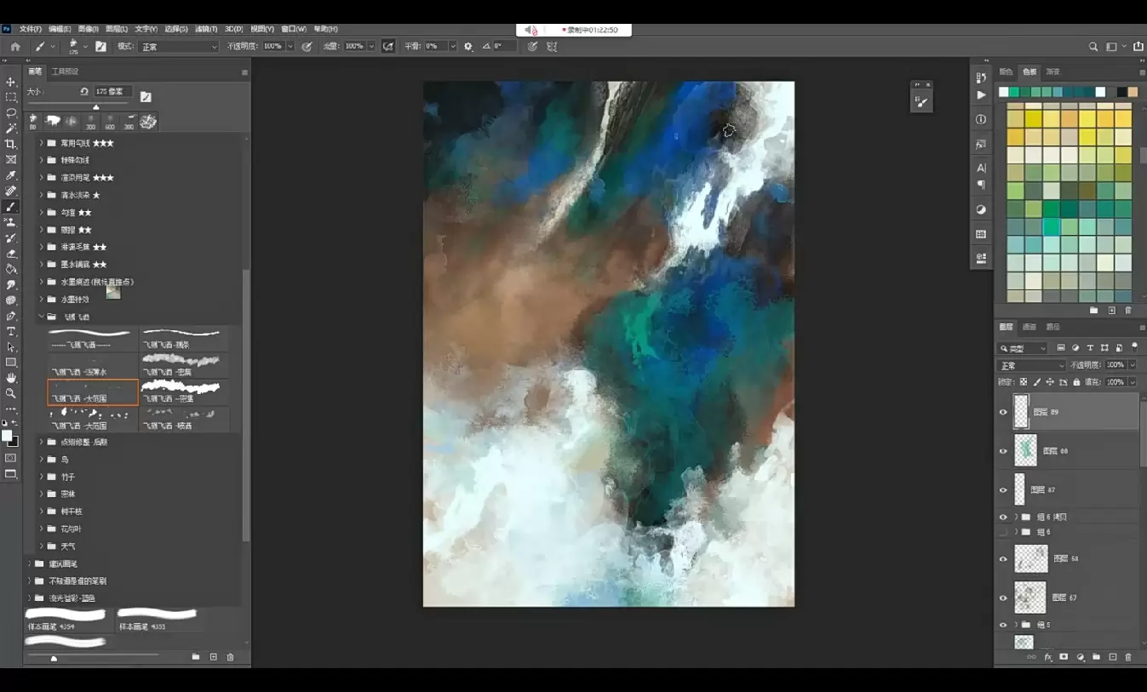Select the Move tool
Screen dimensions: 1147x692
pos(11,82)
